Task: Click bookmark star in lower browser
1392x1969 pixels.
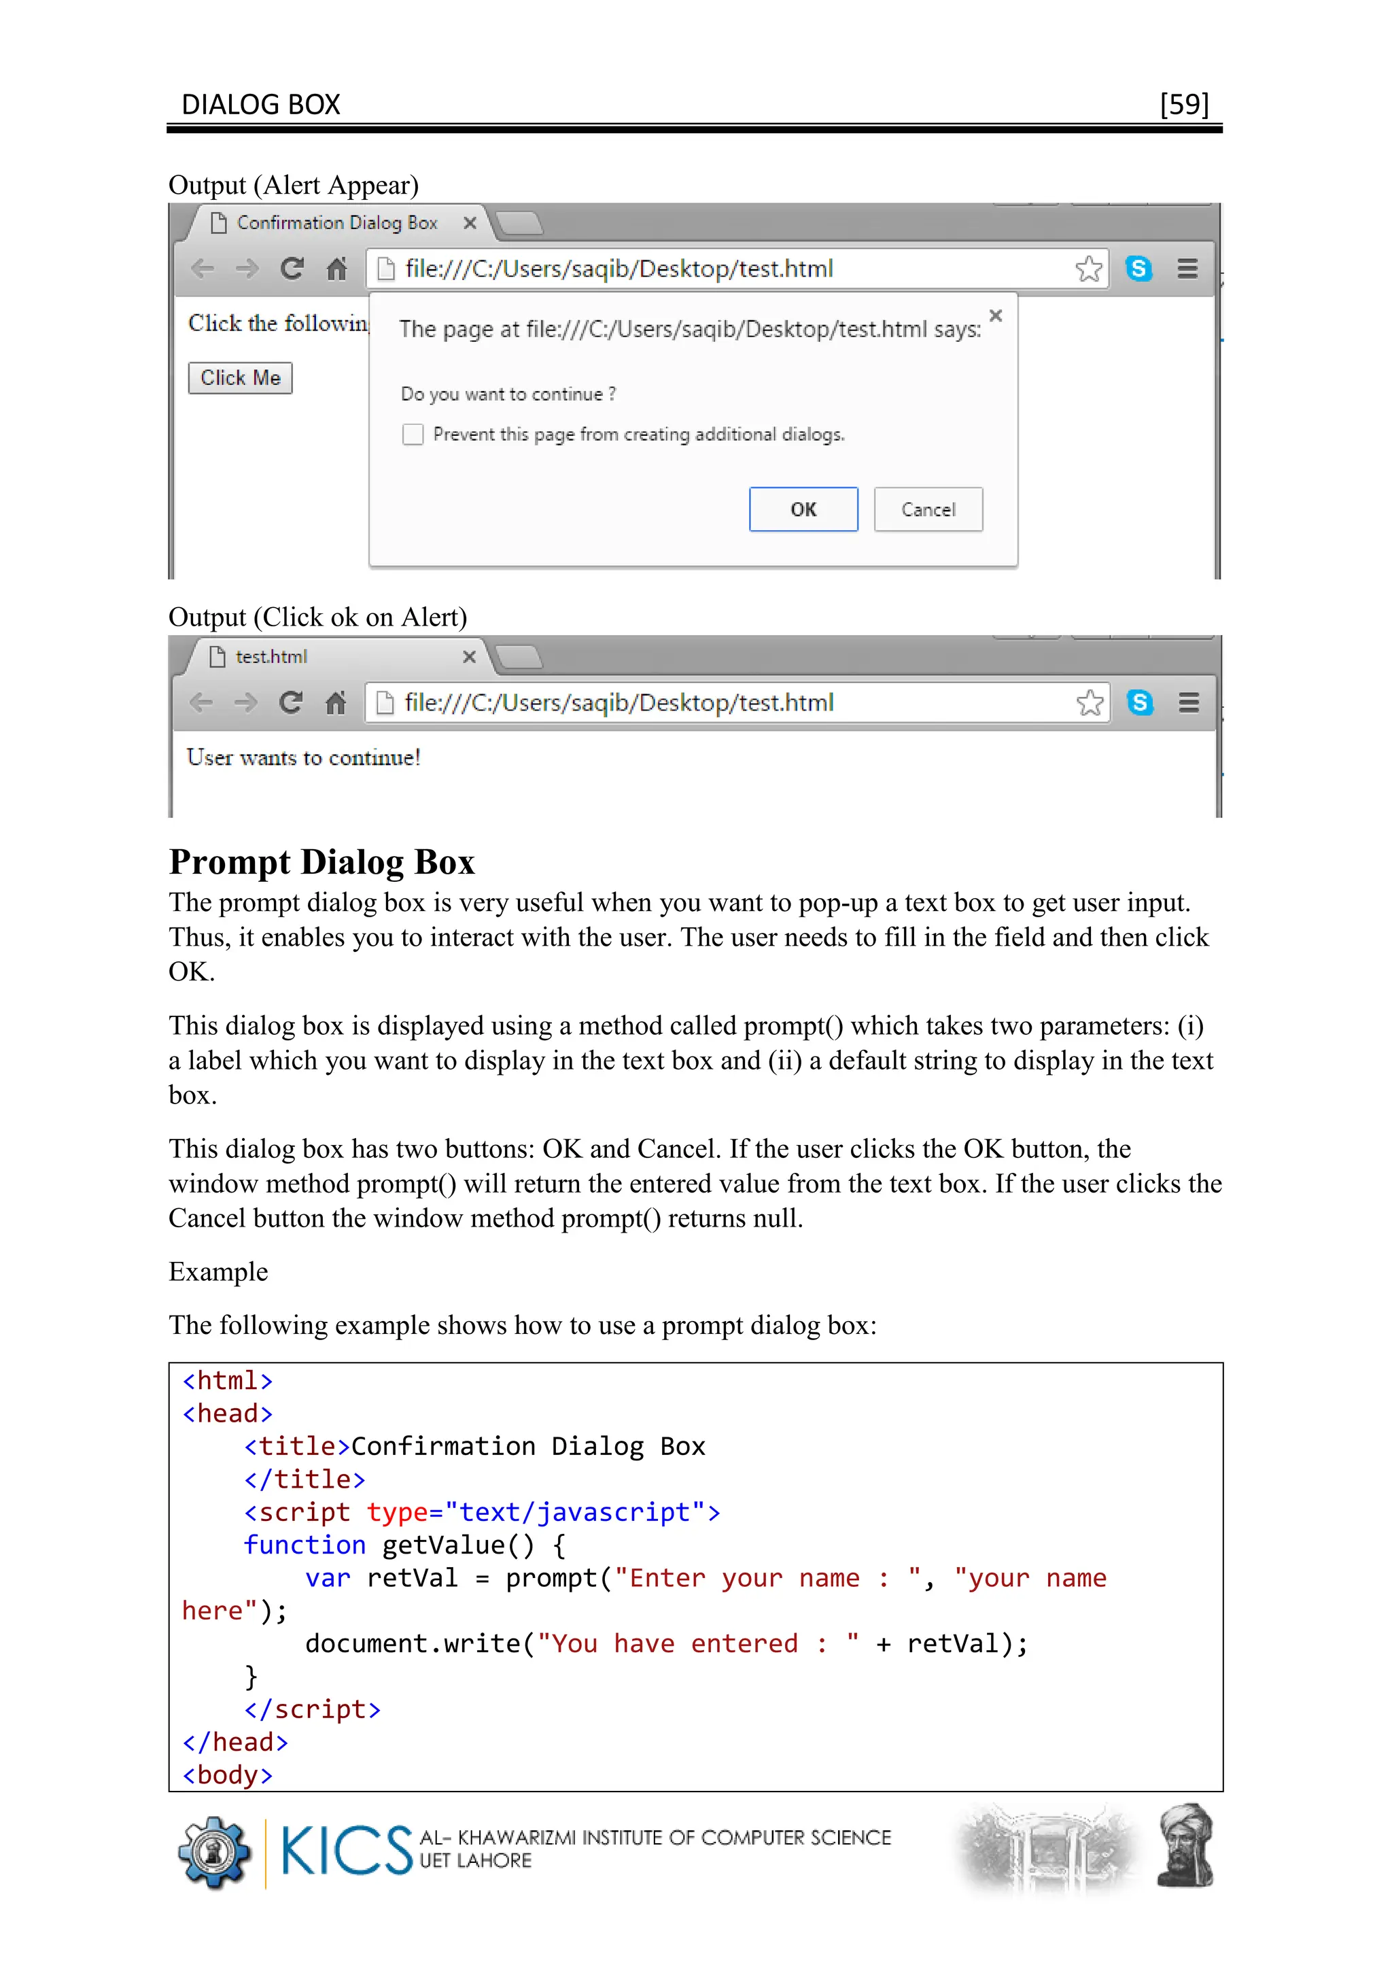Action: [x=1090, y=703]
